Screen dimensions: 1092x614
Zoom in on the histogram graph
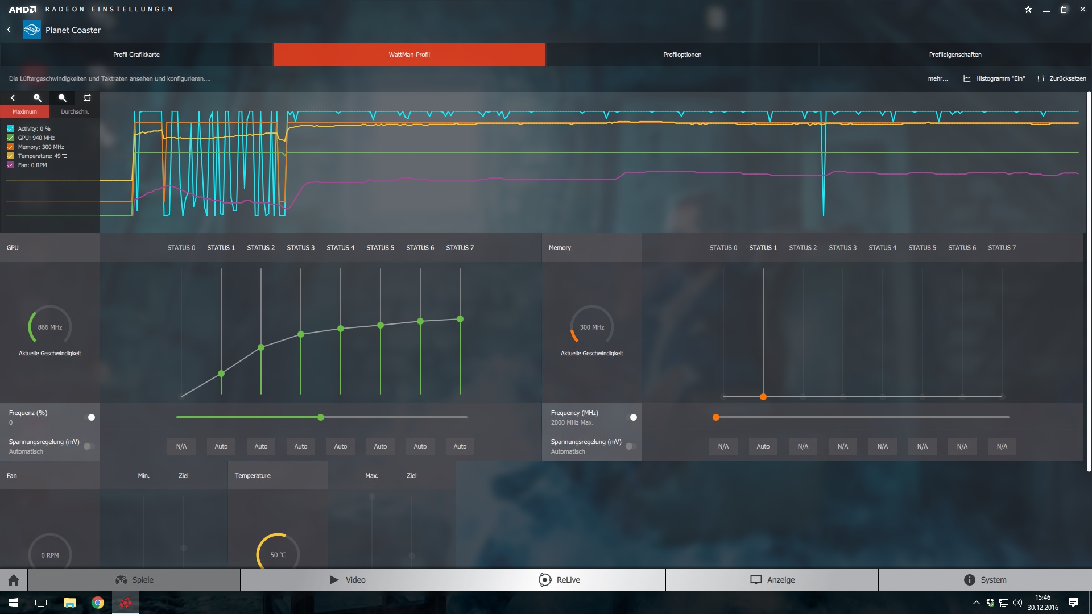click(38, 98)
